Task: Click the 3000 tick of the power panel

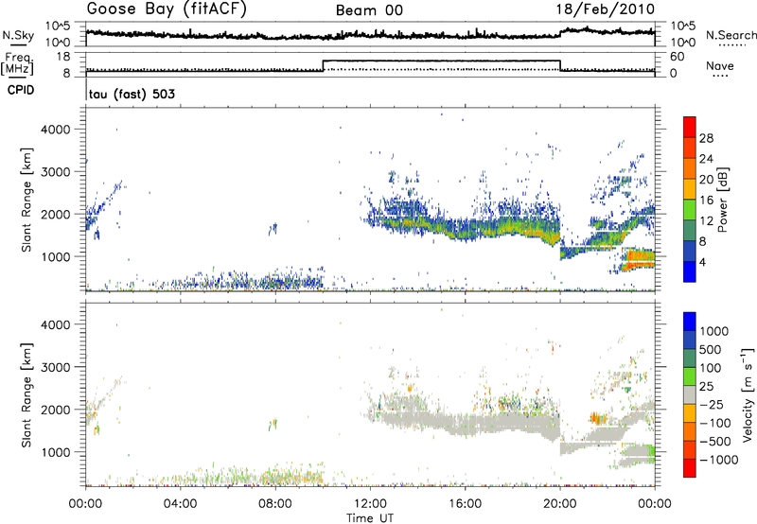Action: tap(56, 172)
